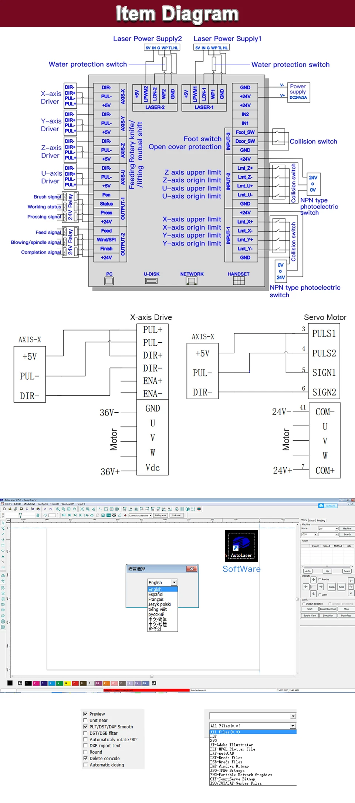Click the Simulation button

328,616
